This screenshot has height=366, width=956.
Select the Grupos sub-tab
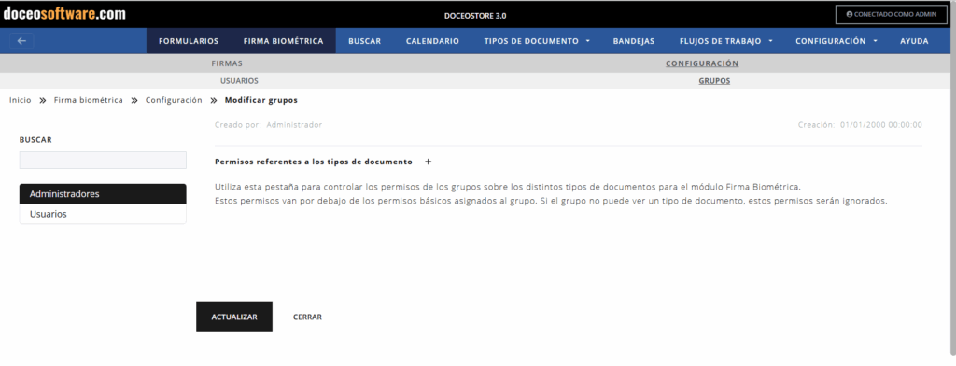(714, 80)
